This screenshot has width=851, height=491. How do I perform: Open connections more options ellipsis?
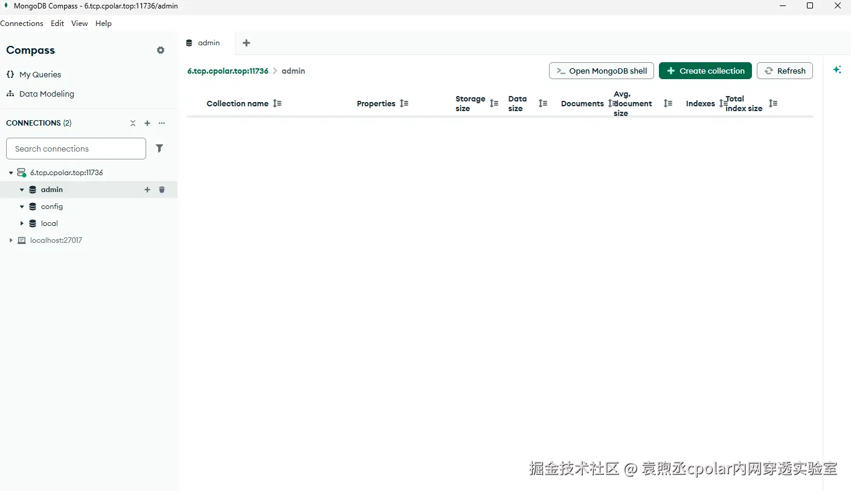pyautogui.click(x=162, y=123)
